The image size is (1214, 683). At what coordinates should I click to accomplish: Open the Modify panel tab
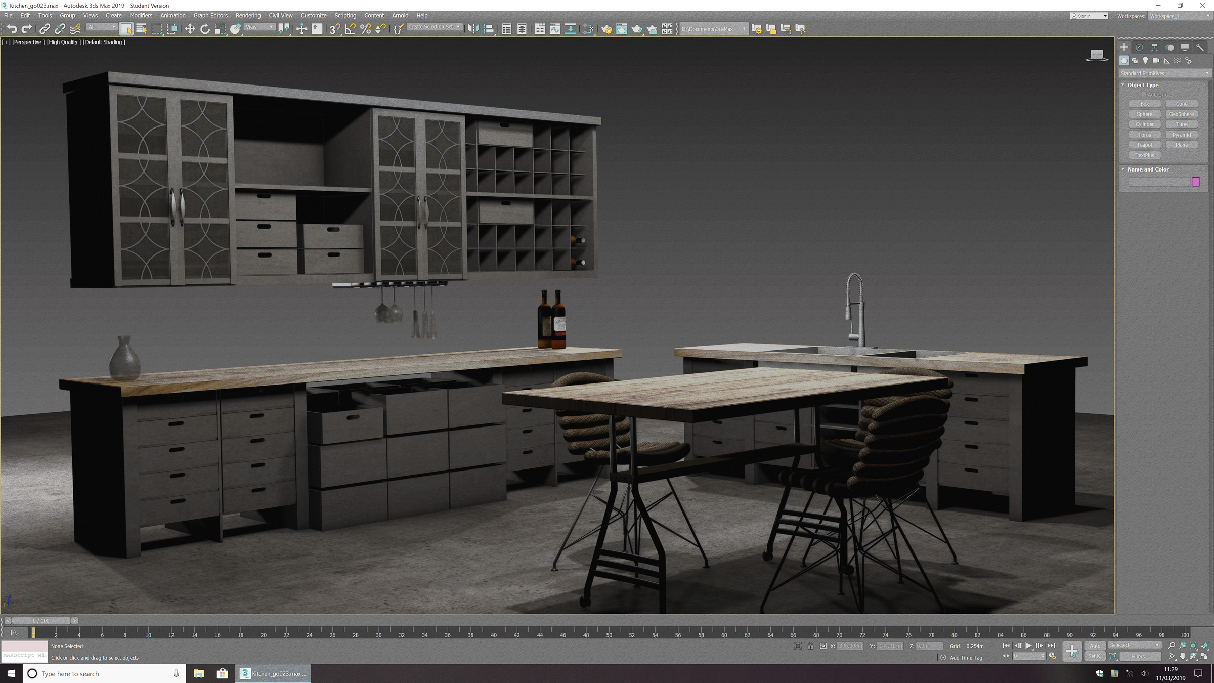point(1139,47)
